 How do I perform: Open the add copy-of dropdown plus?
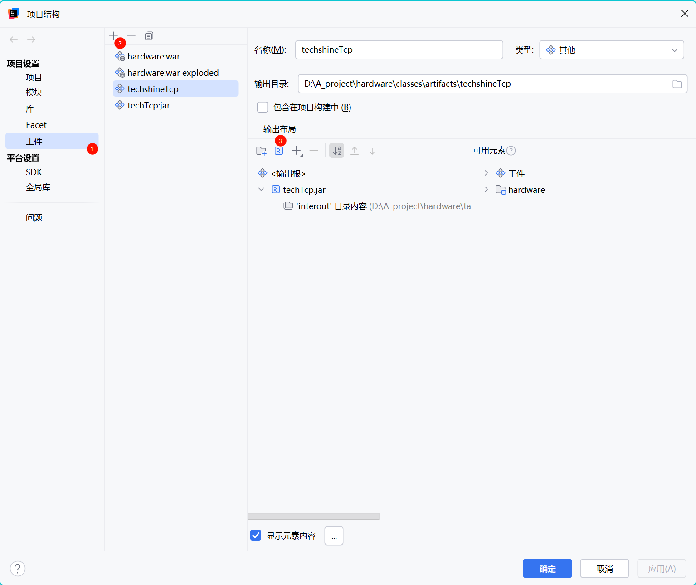coord(297,151)
